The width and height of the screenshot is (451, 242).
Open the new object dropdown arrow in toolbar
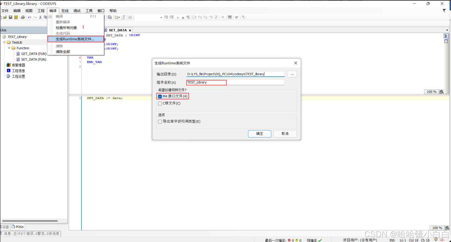119,17
